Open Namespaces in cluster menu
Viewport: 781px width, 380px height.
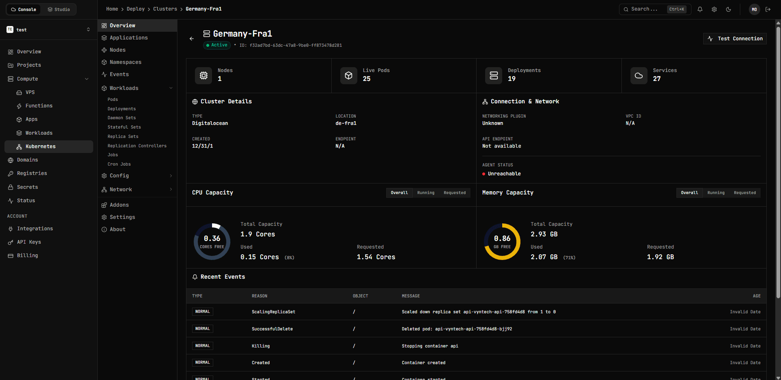coord(137,62)
